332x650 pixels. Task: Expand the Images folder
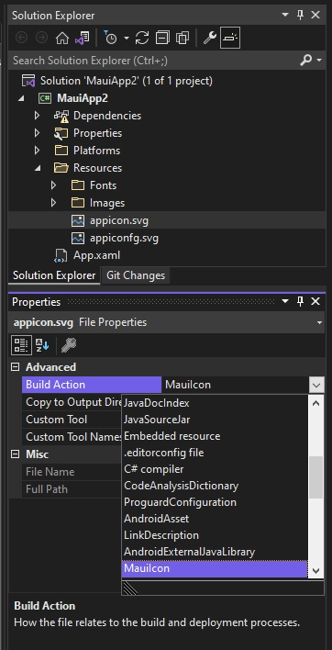[x=54, y=203]
